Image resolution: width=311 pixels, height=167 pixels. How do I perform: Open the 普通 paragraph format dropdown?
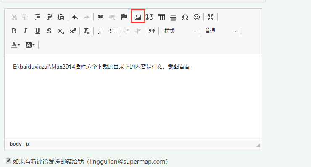pos(221,31)
